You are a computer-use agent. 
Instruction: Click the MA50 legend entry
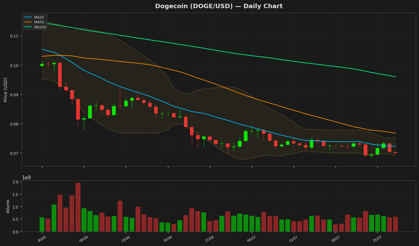click(35, 22)
